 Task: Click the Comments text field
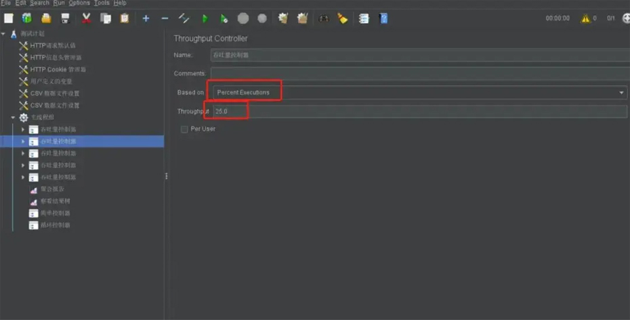click(420, 73)
